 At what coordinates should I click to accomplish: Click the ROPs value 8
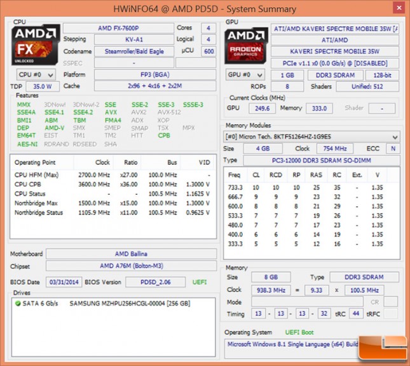[x=287, y=87]
